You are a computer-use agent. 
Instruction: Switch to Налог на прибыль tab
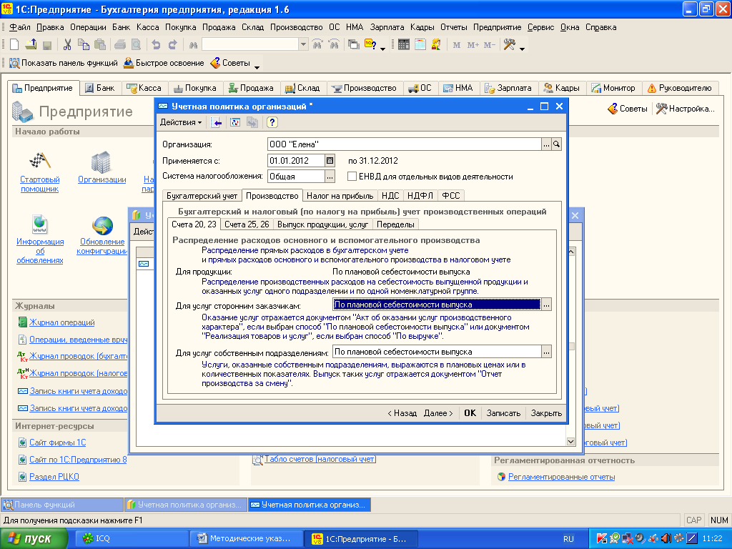[x=340, y=196]
